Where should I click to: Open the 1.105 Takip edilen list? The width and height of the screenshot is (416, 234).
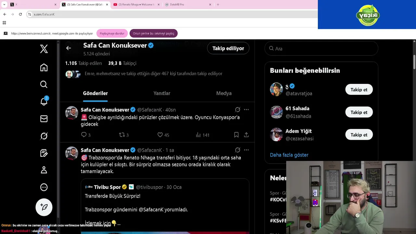pyautogui.click(x=84, y=63)
